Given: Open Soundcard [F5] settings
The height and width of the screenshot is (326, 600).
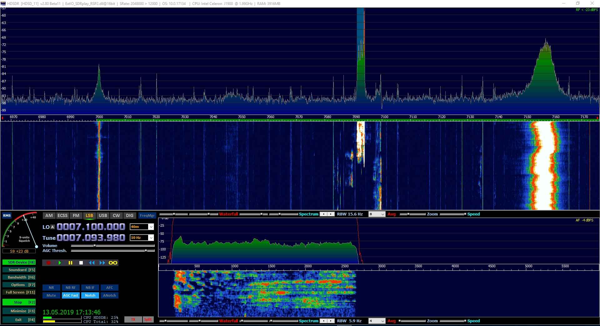Looking at the screenshot, I should (x=19, y=270).
